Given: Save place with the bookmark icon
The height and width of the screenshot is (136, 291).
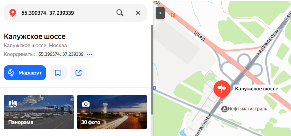Looking at the screenshot, I should (x=58, y=73).
